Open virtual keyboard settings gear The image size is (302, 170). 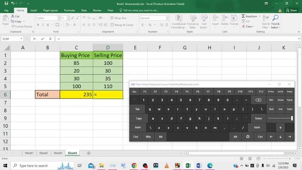[248, 136]
